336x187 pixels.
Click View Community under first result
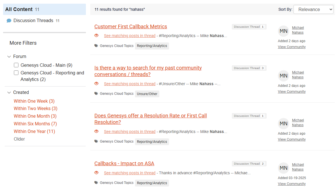point(291,47)
